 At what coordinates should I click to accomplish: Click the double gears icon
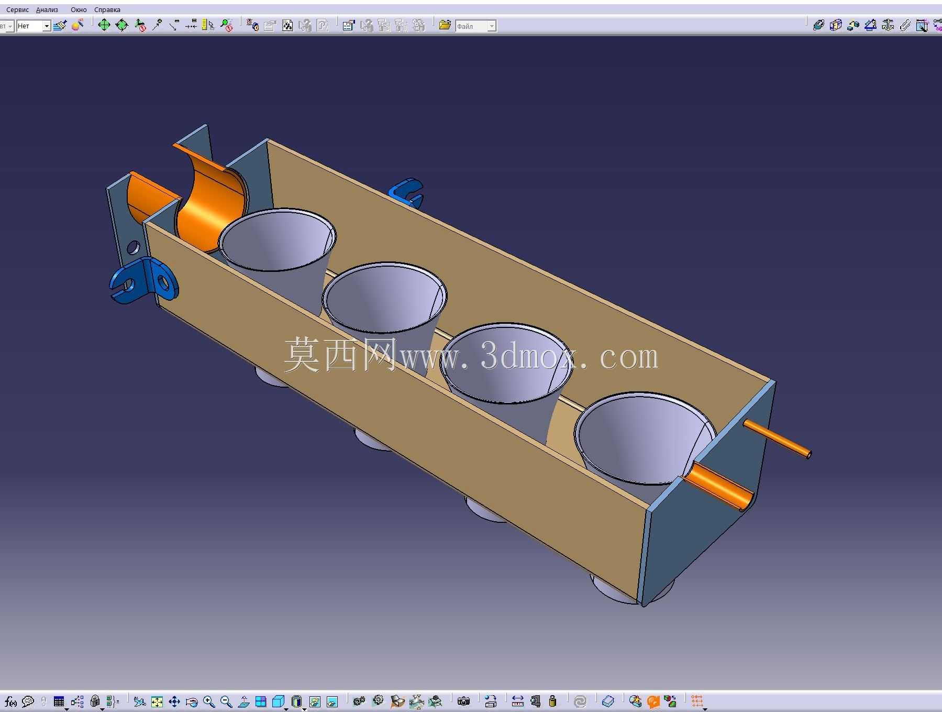[359, 701]
